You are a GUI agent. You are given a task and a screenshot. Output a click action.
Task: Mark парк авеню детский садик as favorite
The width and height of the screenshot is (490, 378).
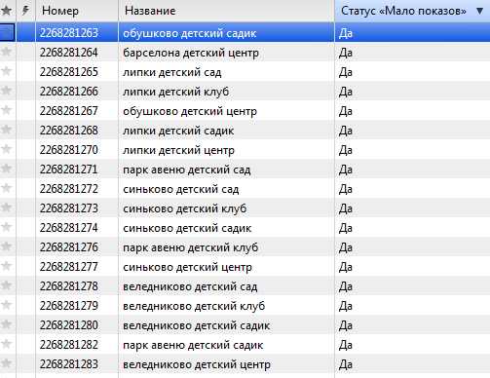pyautogui.click(x=7, y=344)
